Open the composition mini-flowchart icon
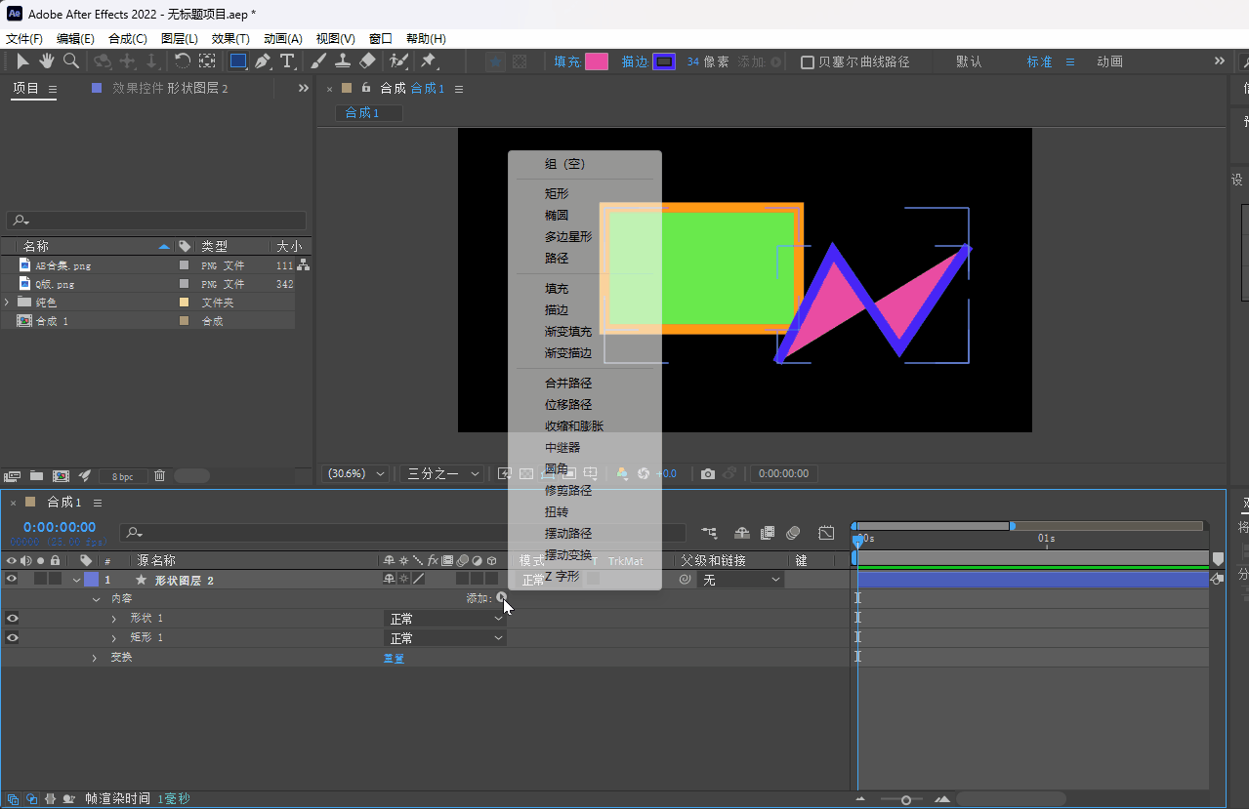Viewport: 1249px width, 809px height. click(709, 533)
